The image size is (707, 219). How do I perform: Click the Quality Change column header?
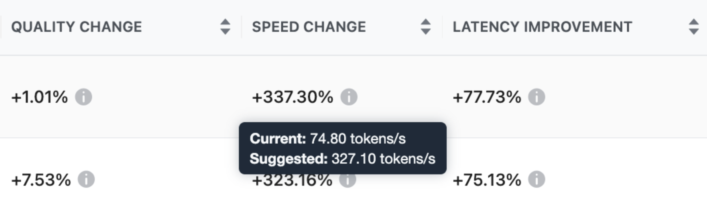77,27
